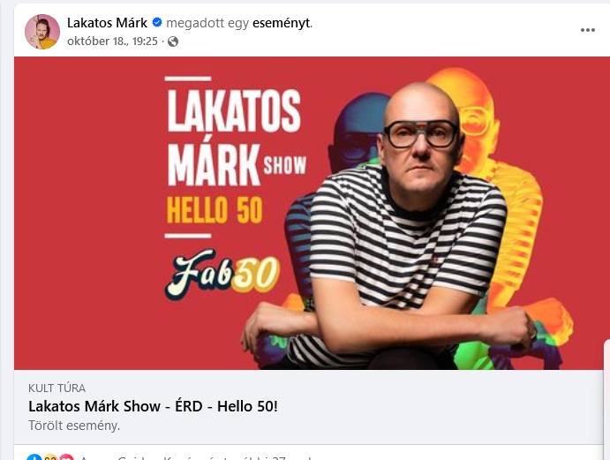Open the post options three-dots menu

587,30
